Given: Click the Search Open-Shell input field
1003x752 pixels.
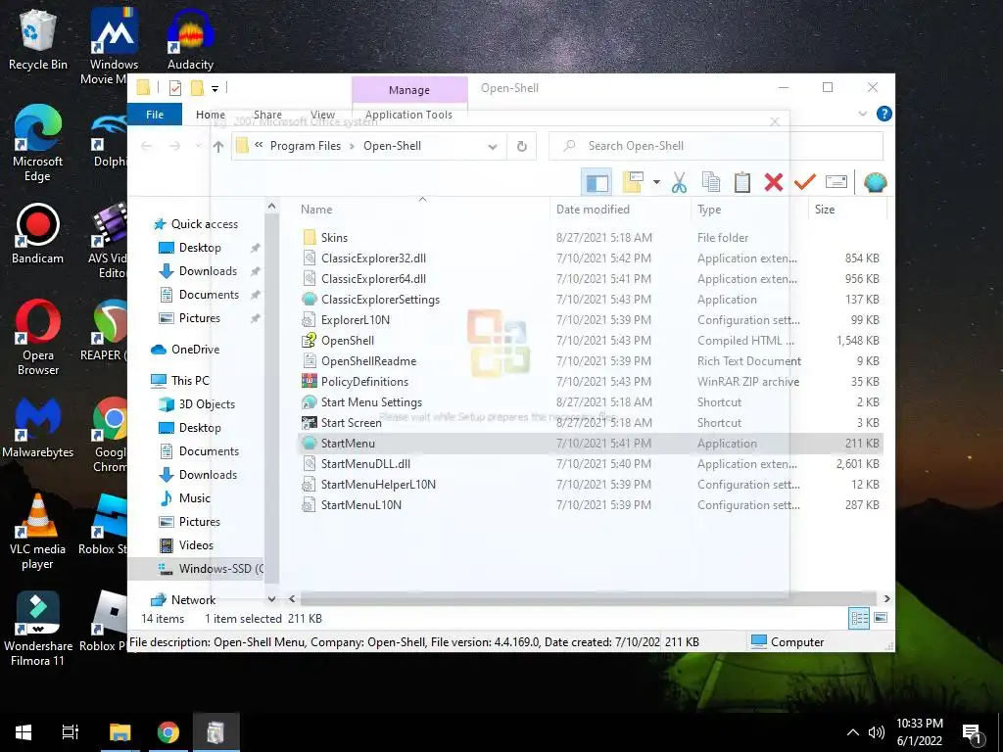Looking at the screenshot, I should pos(716,146).
